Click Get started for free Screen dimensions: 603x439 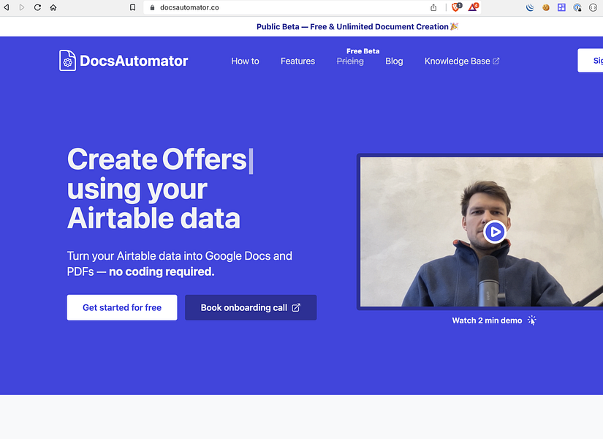121,307
